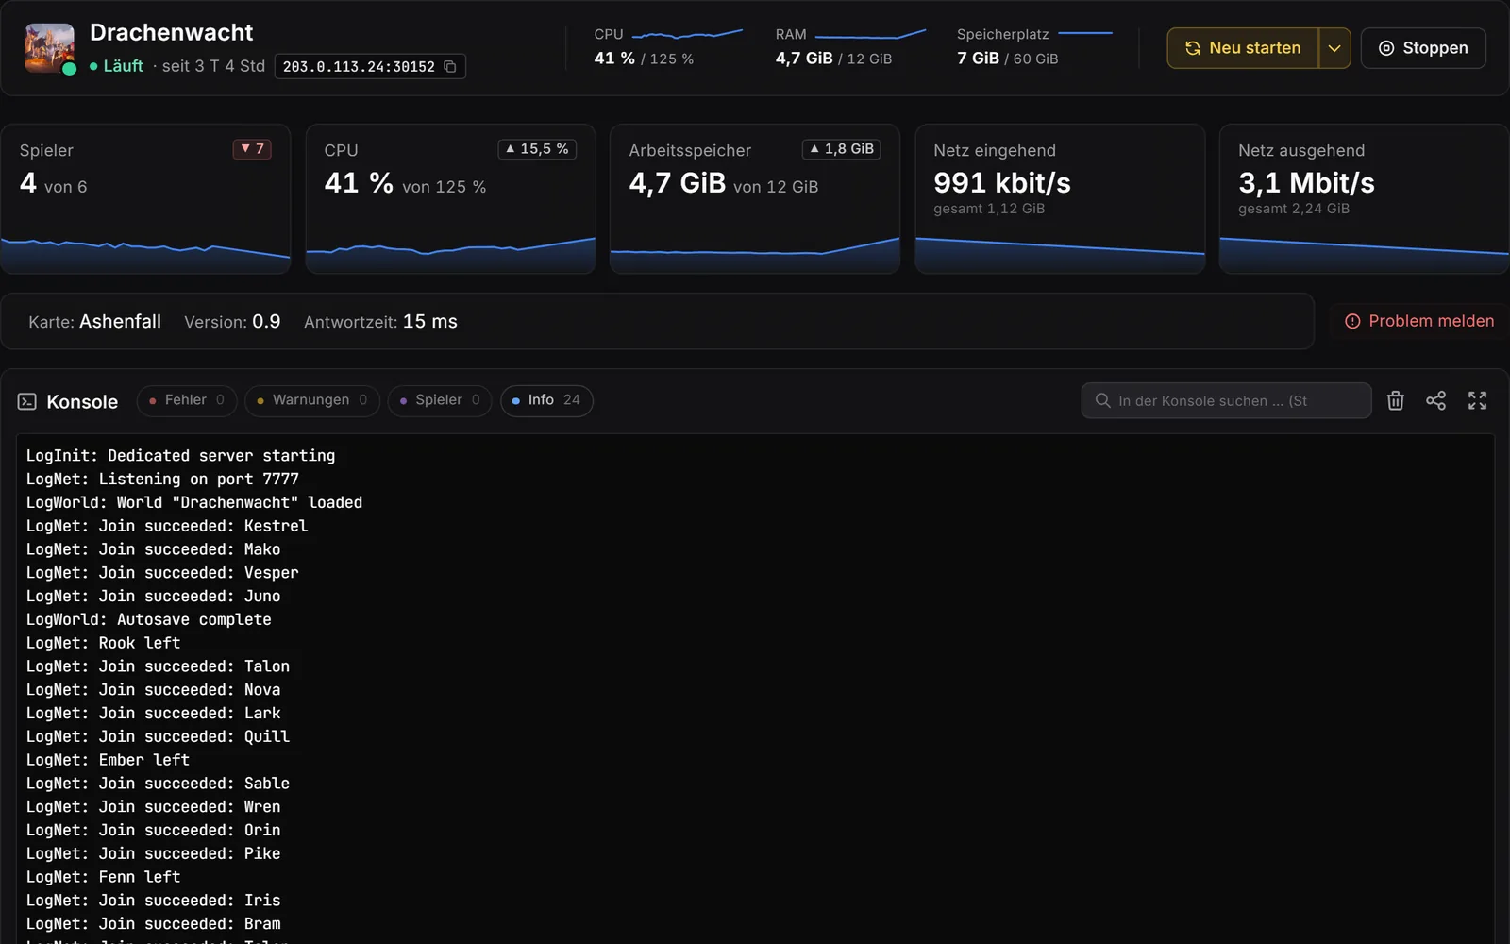1510x944 pixels.
Task: Clear the console with the trash icon
Action: coord(1395,400)
